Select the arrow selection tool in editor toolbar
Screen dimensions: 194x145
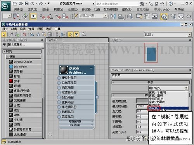click(x=4, y=35)
